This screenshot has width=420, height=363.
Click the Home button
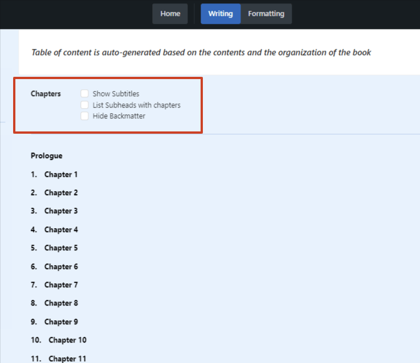[x=170, y=14]
